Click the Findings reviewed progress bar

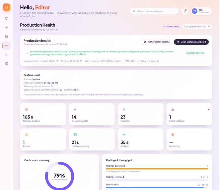point(157,180)
